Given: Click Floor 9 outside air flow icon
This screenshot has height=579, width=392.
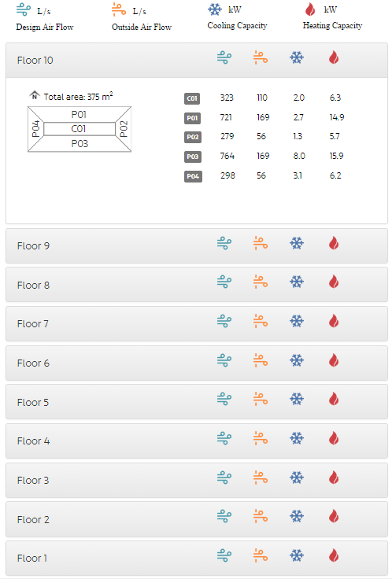Looking at the screenshot, I should click(x=261, y=244).
